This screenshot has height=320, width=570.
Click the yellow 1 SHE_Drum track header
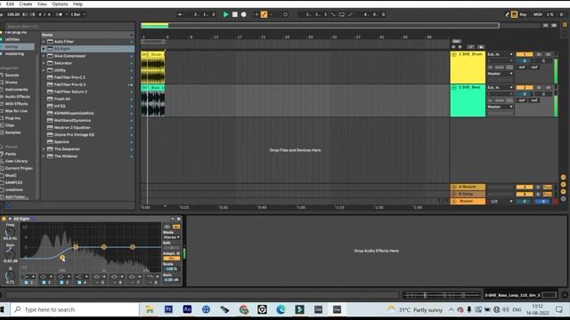[468, 68]
